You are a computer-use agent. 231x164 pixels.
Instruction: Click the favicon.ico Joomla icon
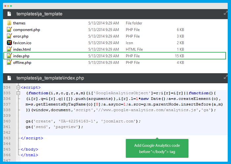point(9,43)
